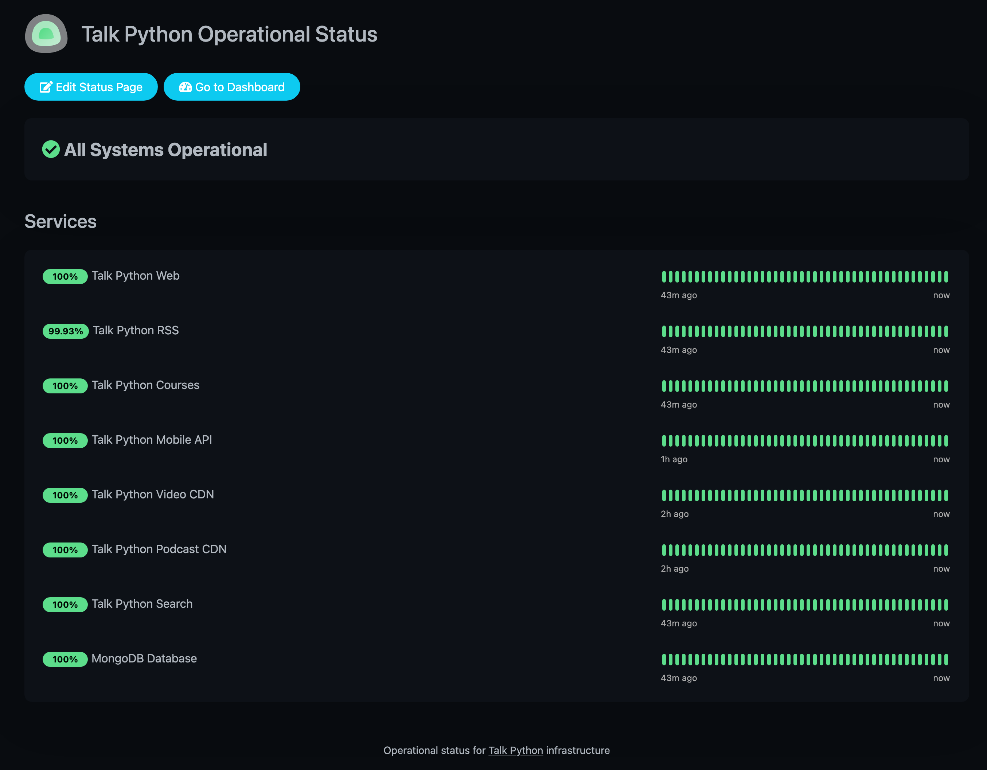Screen dimensions: 987x770
Task: Click the now label under Podcast CDN
Action: tap(941, 569)
